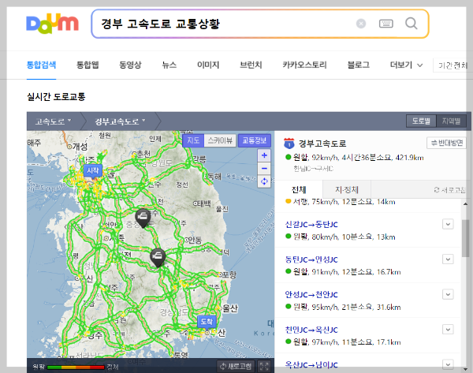Click the 새로고침 refresh link in the list panel
This screenshot has height=373, width=473.
coord(449,190)
